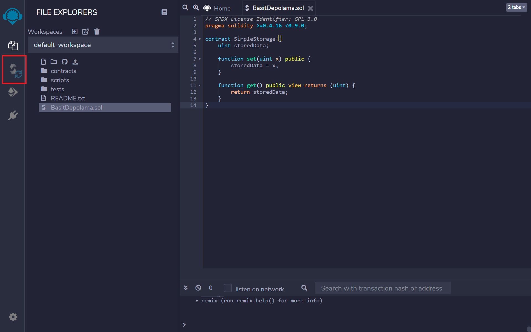Close the BasitDepolama.sol tab
The width and height of the screenshot is (531, 332).
click(x=311, y=8)
